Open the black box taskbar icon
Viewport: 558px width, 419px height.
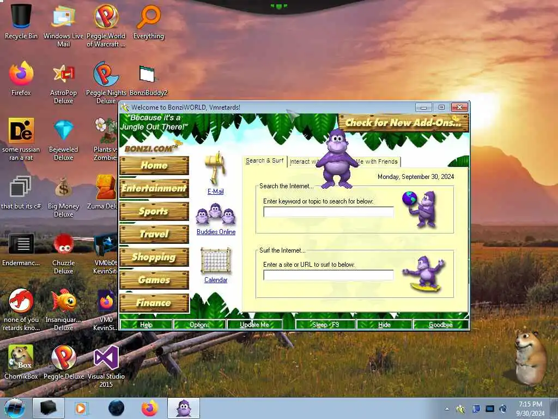click(x=48, y=408)
